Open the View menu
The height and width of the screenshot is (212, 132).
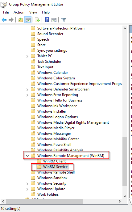tap(33, 12)
